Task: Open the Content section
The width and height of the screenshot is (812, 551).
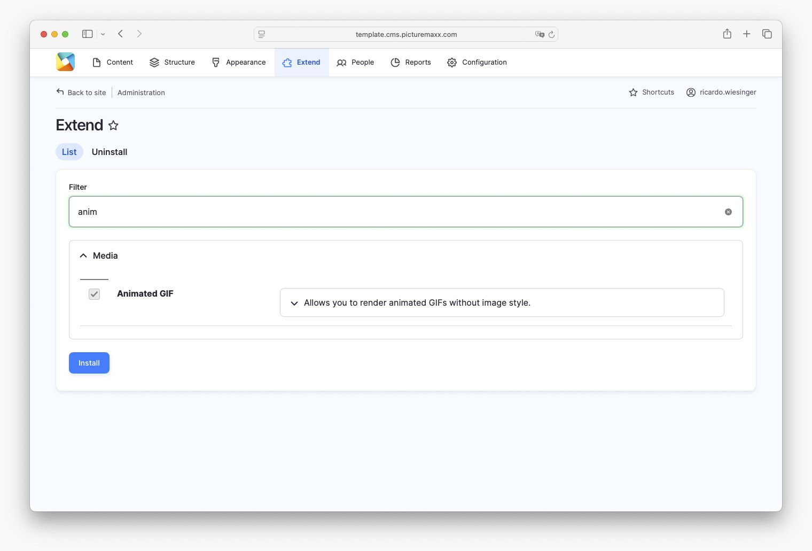Action: tap(113, 62)
